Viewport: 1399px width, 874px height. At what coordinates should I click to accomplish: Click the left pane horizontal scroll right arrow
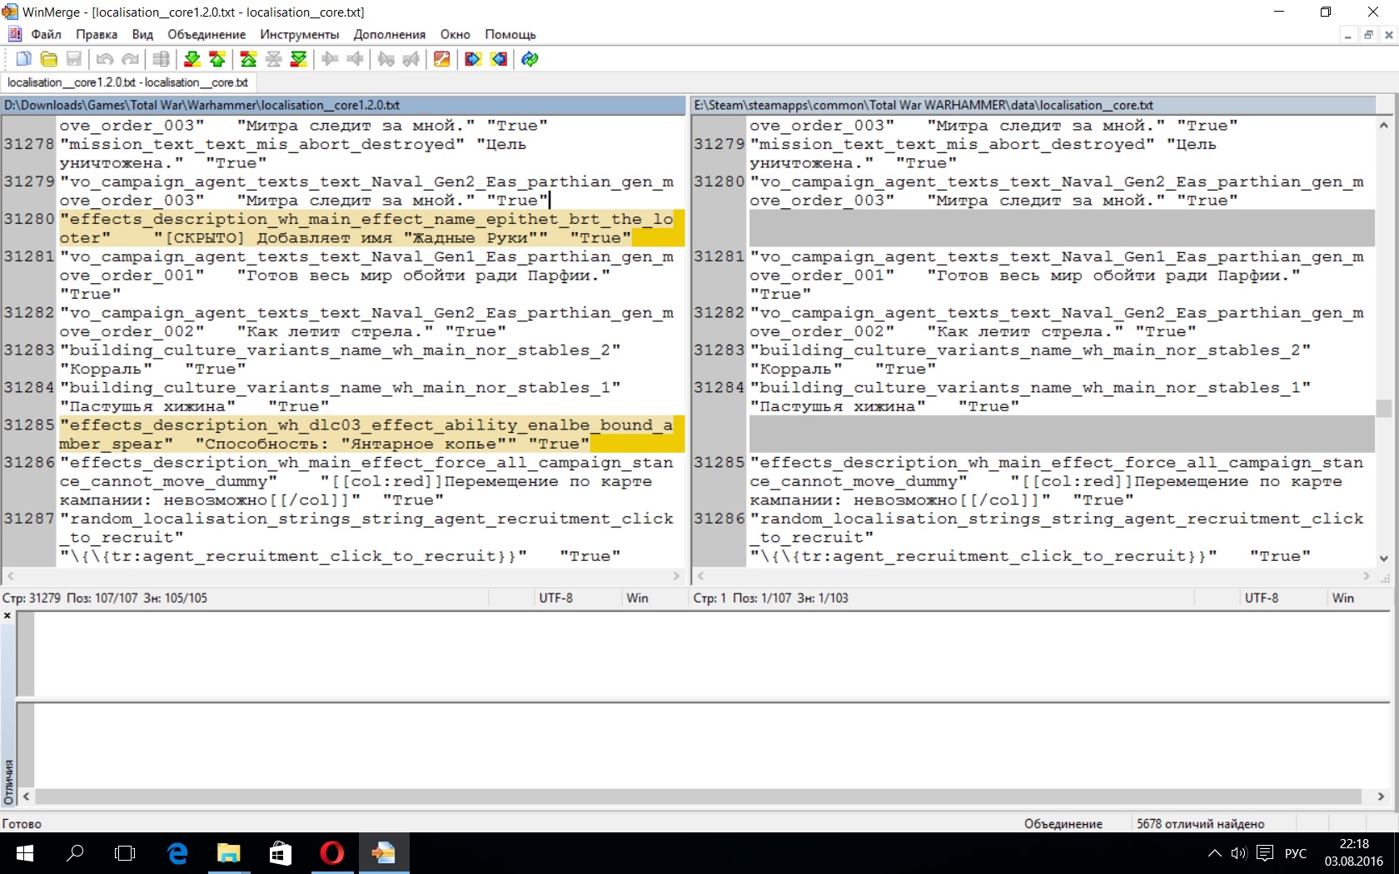click(x=676, y=576)
